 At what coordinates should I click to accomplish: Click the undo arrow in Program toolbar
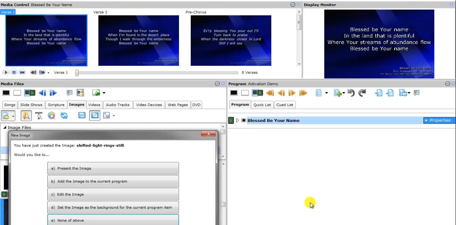(x=351, y=93)
